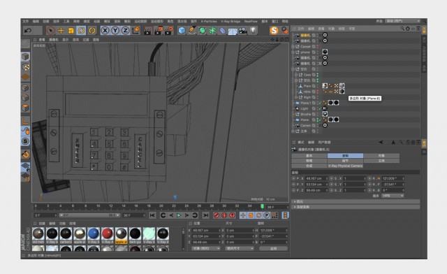Go to end of timeline
The image size is (447, 274).
click(x=205, y=215)
